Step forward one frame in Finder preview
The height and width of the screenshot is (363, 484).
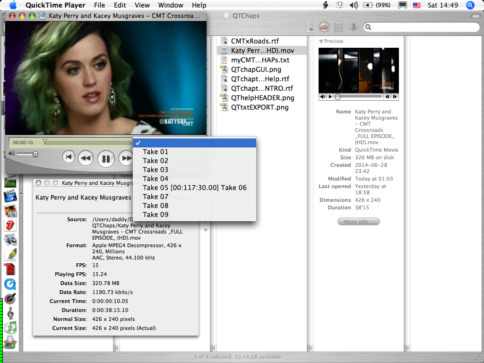[395, 96]
